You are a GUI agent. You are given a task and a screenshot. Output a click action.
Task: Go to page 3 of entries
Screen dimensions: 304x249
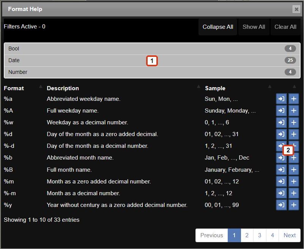coord(260,235)
